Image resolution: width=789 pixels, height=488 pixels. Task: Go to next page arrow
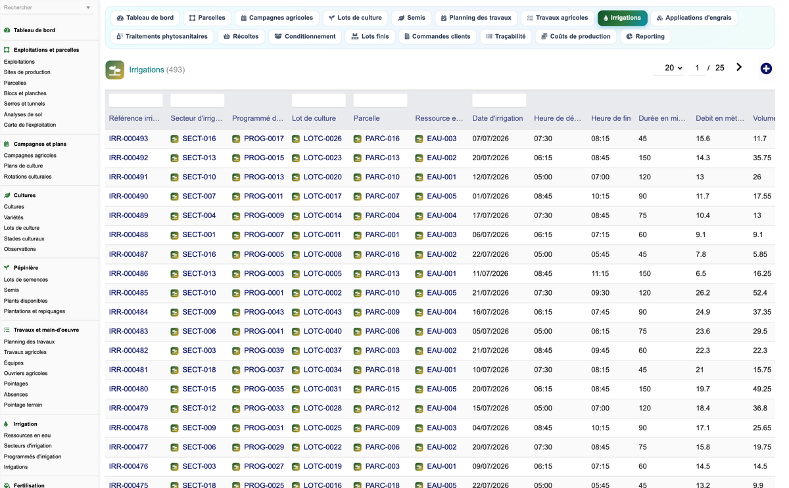coord(739,67)
